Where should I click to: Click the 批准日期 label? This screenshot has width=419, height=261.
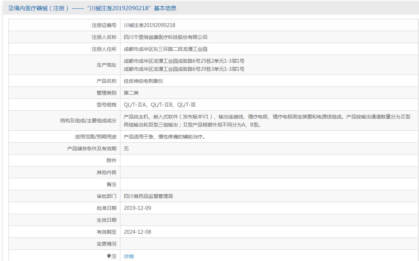pos(106,208)
